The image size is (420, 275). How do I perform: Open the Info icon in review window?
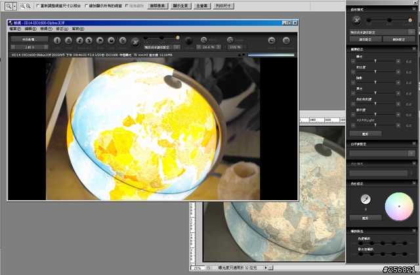(57, 41)
